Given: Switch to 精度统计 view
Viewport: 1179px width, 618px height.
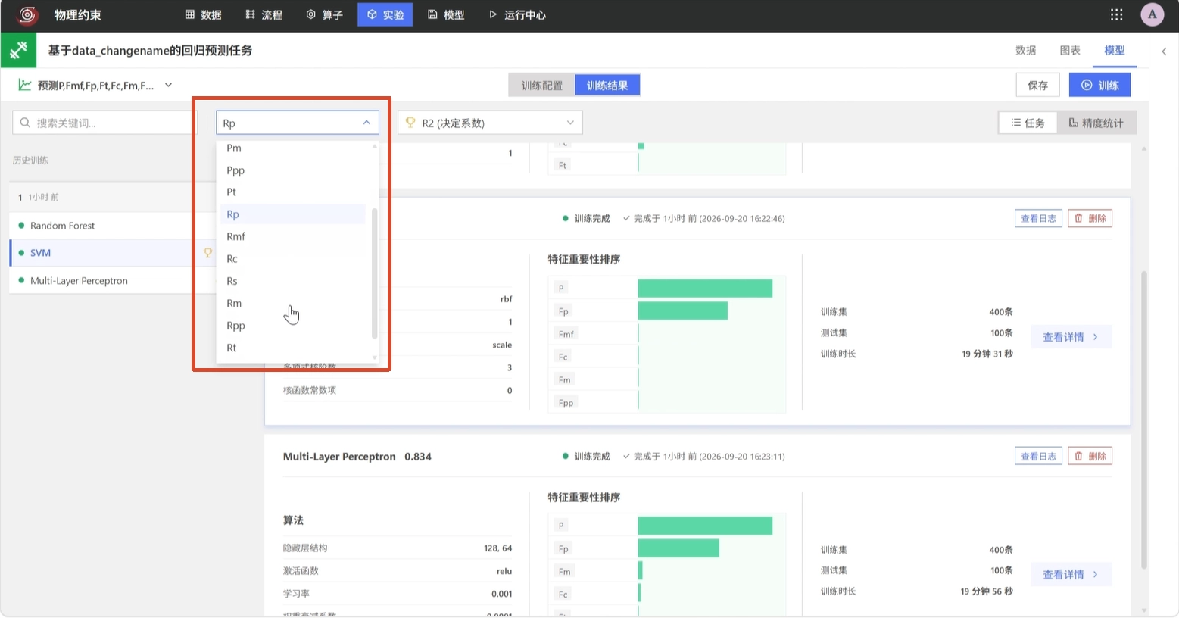Looking at the screenshot, I should (x=1096, y=123).
